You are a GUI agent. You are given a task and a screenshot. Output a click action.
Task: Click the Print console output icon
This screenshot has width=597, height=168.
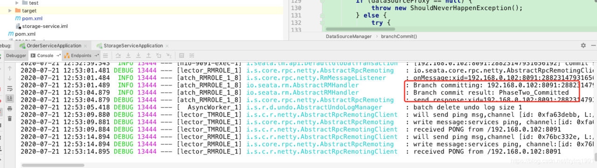9,109
